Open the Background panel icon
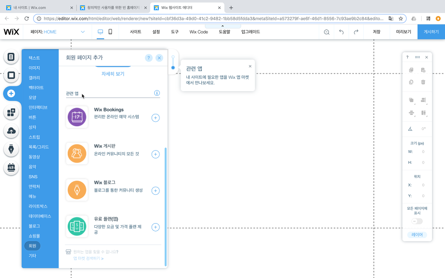 [x=11, y=75]
